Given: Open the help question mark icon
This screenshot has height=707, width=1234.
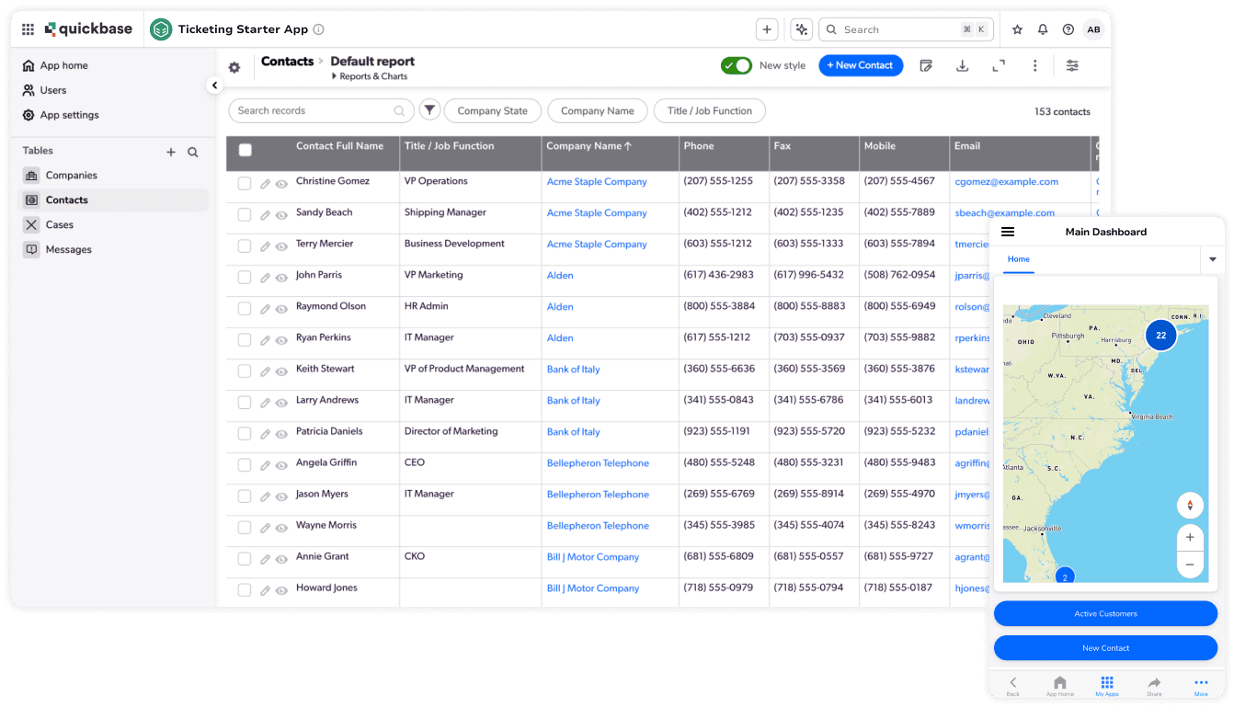Looking at the screenshot, I should [x=1068, y=29].
